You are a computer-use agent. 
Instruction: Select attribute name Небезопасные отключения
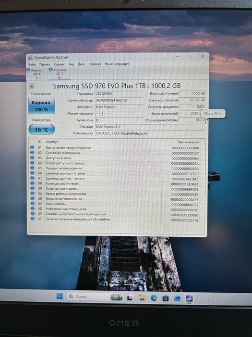point(66,209)
